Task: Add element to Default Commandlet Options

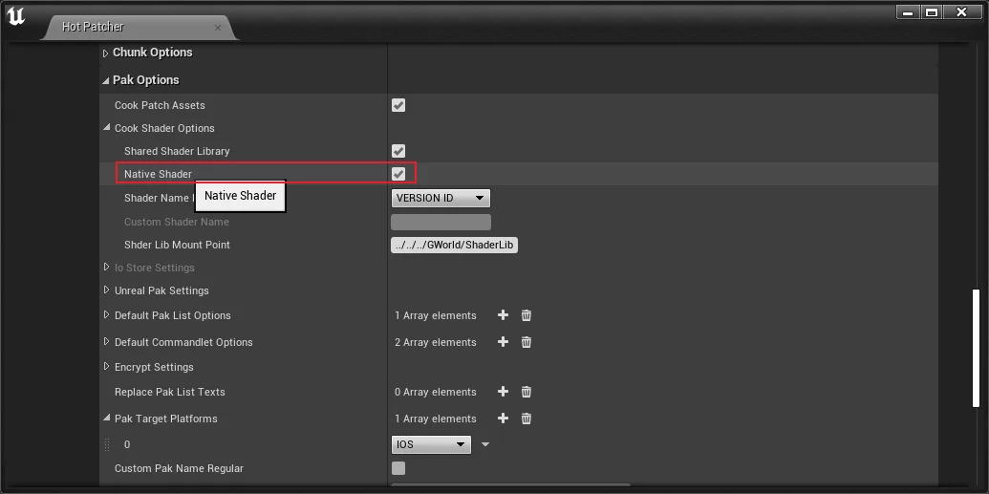Action: [503, 342]
